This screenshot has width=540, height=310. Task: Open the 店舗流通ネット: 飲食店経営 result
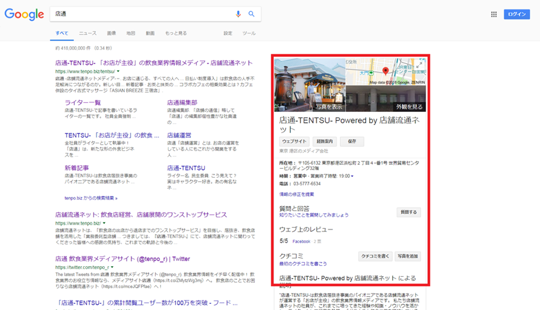pyautogui.click(x=141, y=215)
